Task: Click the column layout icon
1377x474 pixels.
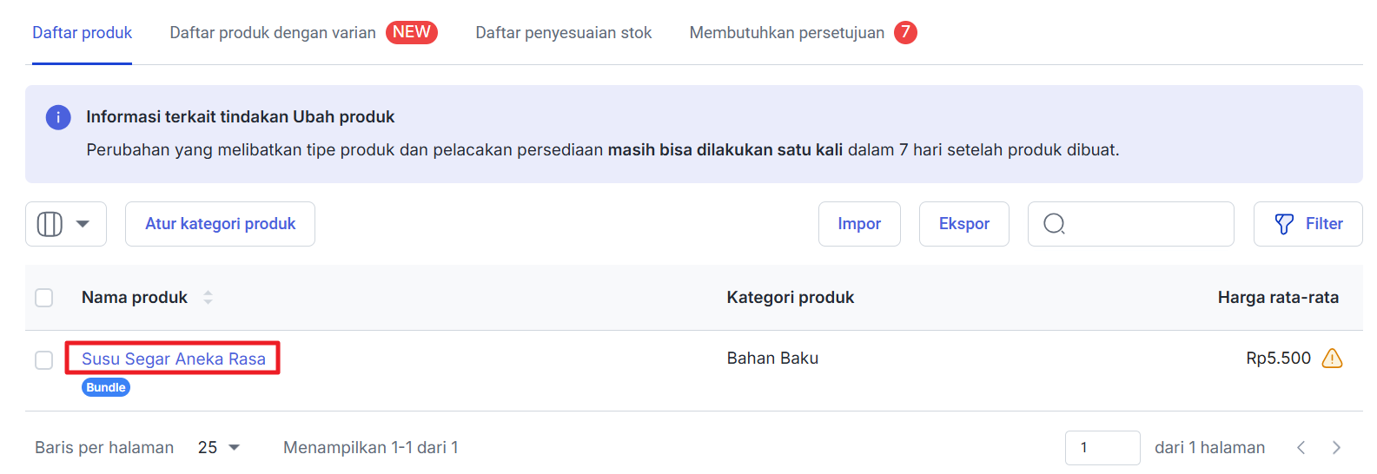Action: click(50, 224)
